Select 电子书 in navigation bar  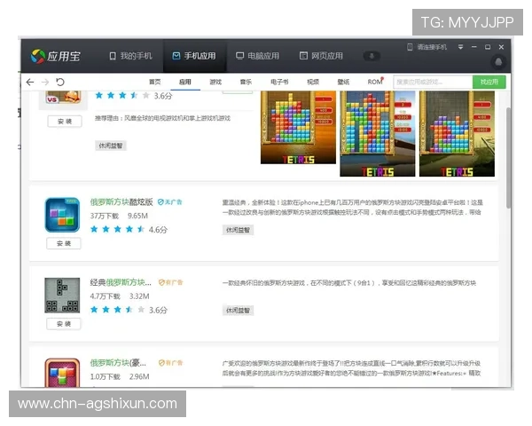pyautogui.click(x=279, y=82)
